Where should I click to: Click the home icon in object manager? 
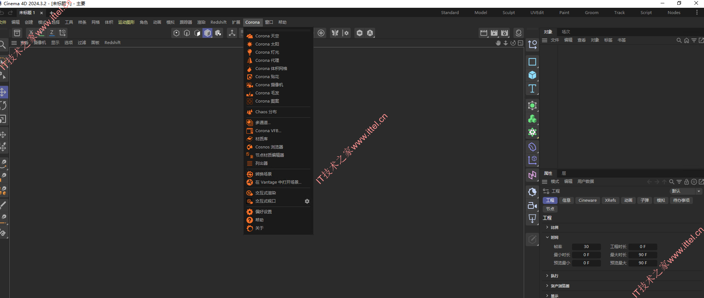click(687, 40)
